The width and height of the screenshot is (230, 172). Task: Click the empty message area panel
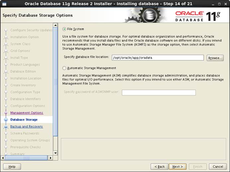[x=144, y=149]
